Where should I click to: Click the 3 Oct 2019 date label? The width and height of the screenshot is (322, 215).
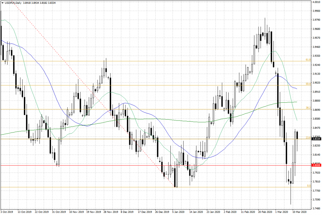(7, 212)
